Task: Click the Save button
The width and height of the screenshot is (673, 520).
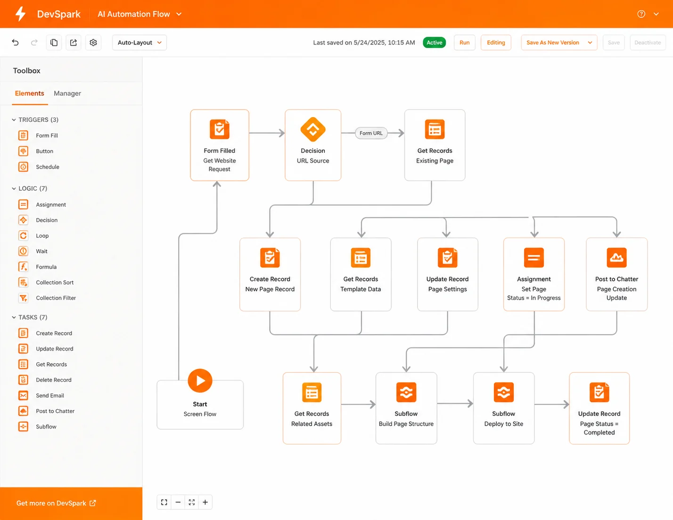Action: click(x=614, y=42)
